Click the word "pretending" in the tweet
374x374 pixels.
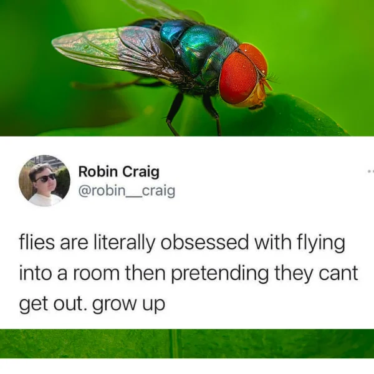[219, 273]
